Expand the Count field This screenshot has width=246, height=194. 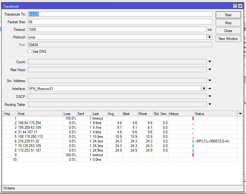point(210,62)
